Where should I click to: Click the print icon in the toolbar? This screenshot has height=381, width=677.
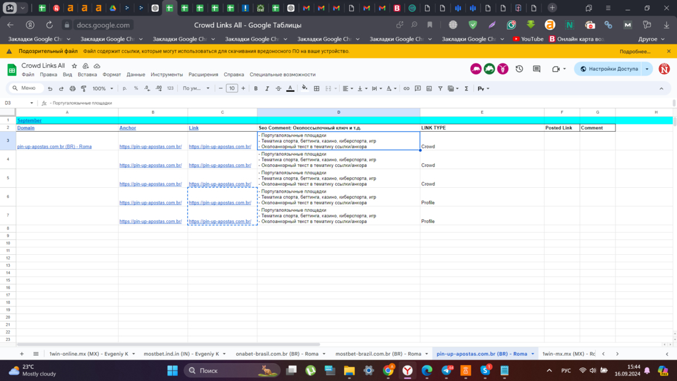[x=73, y=89]
